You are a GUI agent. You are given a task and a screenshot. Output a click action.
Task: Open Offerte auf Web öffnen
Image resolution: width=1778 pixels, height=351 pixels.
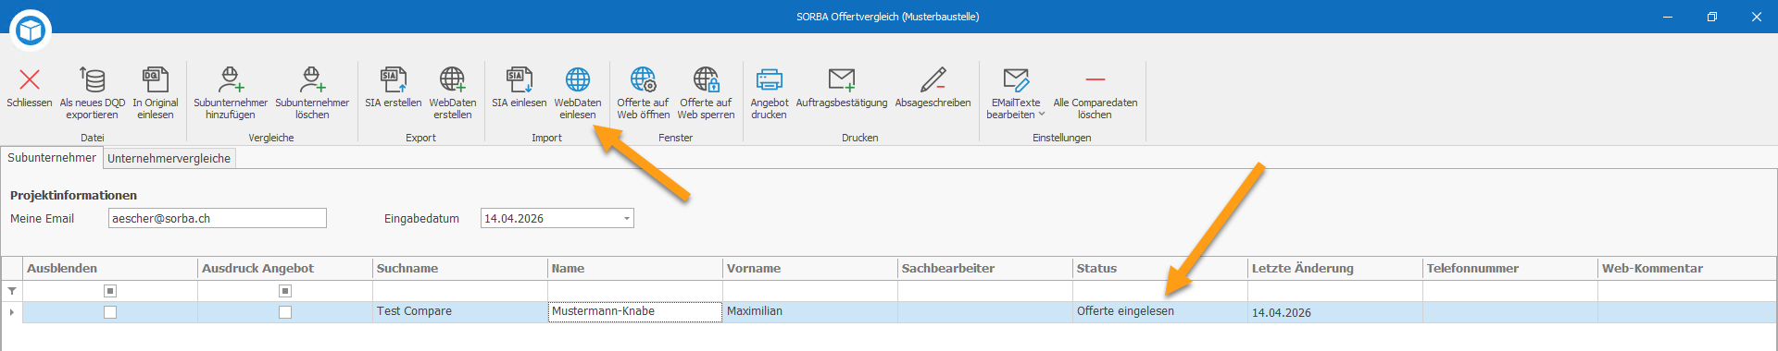643,92
